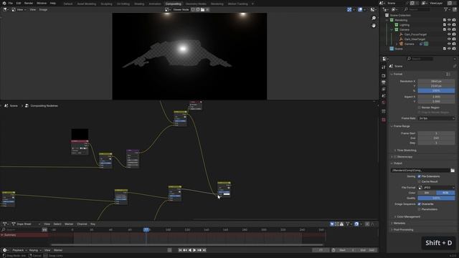Enable the Placeholders checkbox
The width and height of the screenshot is (459, 258).
pyautogui.click(x=419, y=209)
